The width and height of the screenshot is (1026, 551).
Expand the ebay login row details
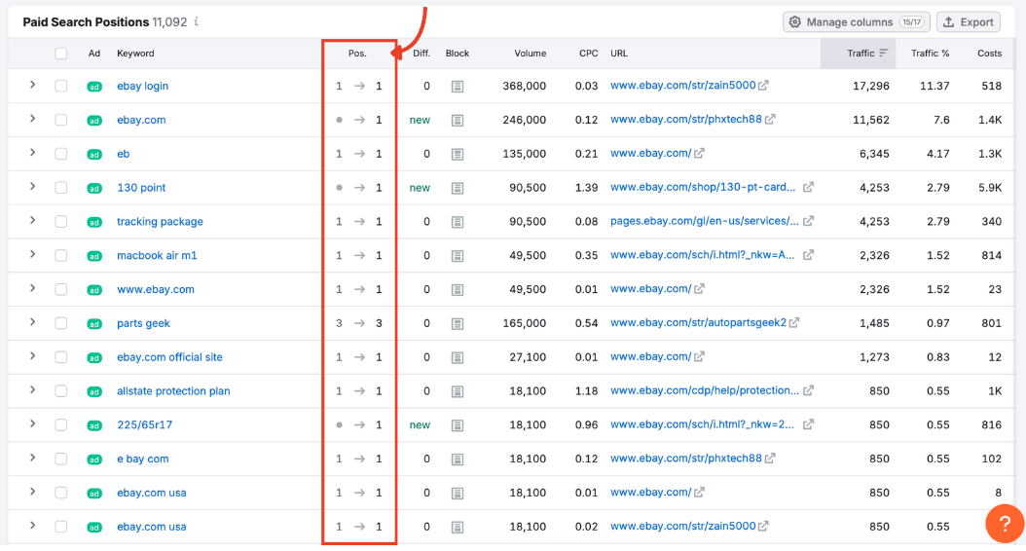(x=32, y=85)
